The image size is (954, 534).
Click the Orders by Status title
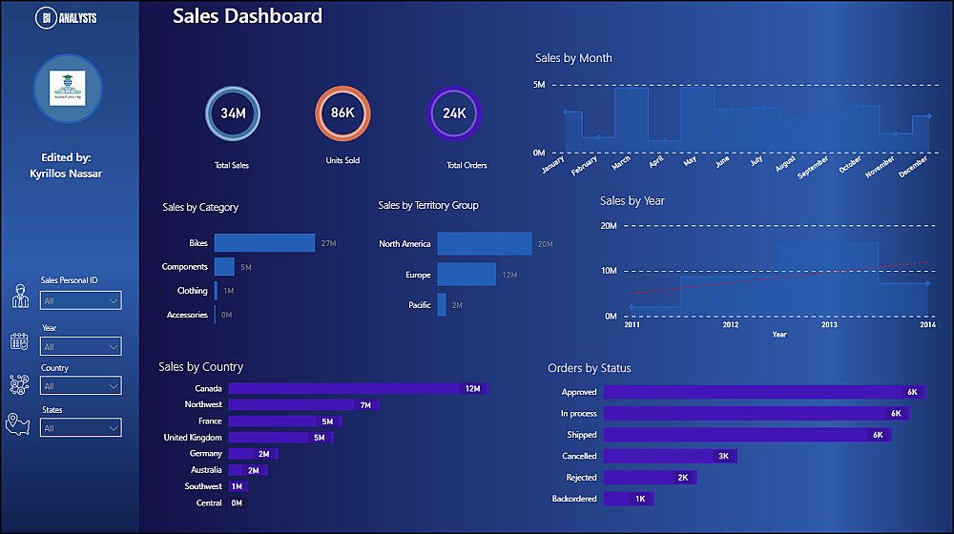[x=590, y=368]
